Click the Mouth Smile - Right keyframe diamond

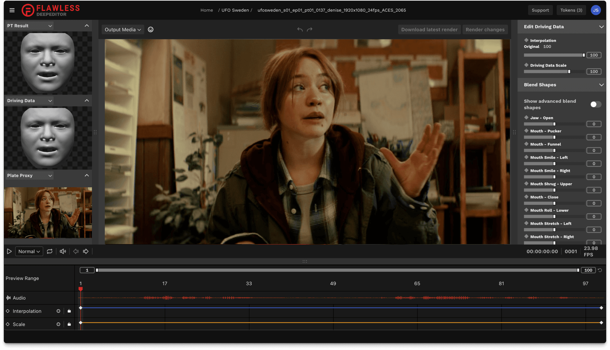click(x=526, y=170)
